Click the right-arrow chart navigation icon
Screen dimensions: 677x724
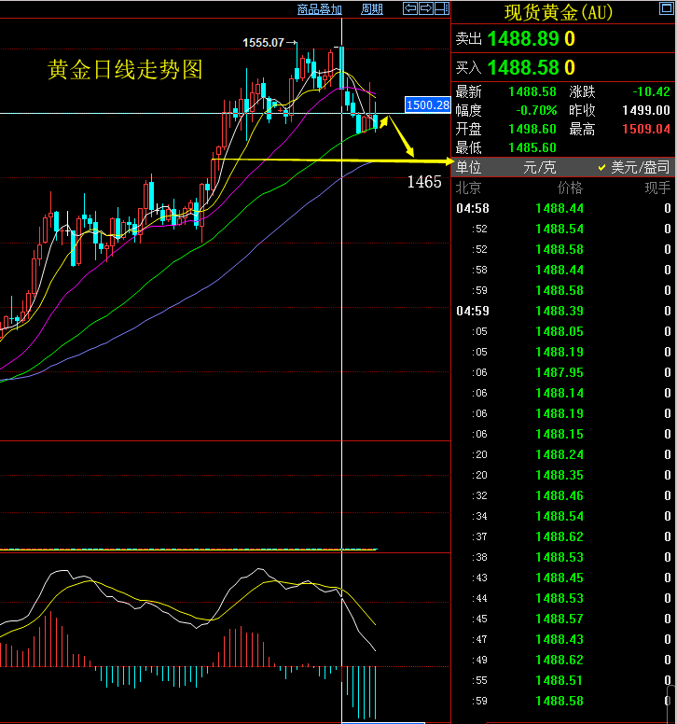click(426, 8)
